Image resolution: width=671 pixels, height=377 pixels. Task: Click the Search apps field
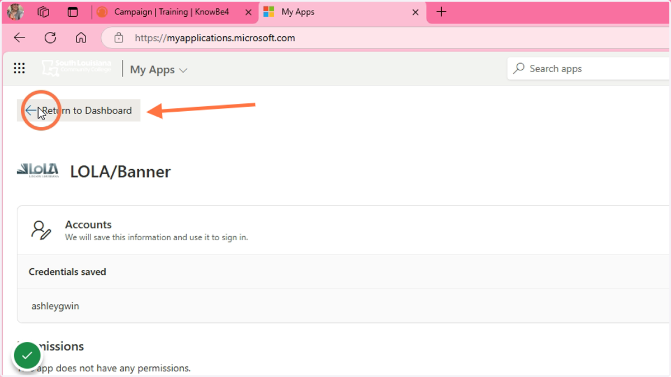click(589, 69)
